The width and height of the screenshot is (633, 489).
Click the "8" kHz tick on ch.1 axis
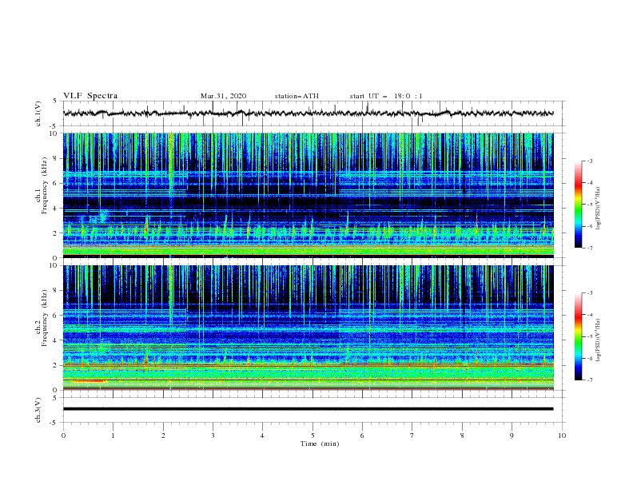click(56, 158)
